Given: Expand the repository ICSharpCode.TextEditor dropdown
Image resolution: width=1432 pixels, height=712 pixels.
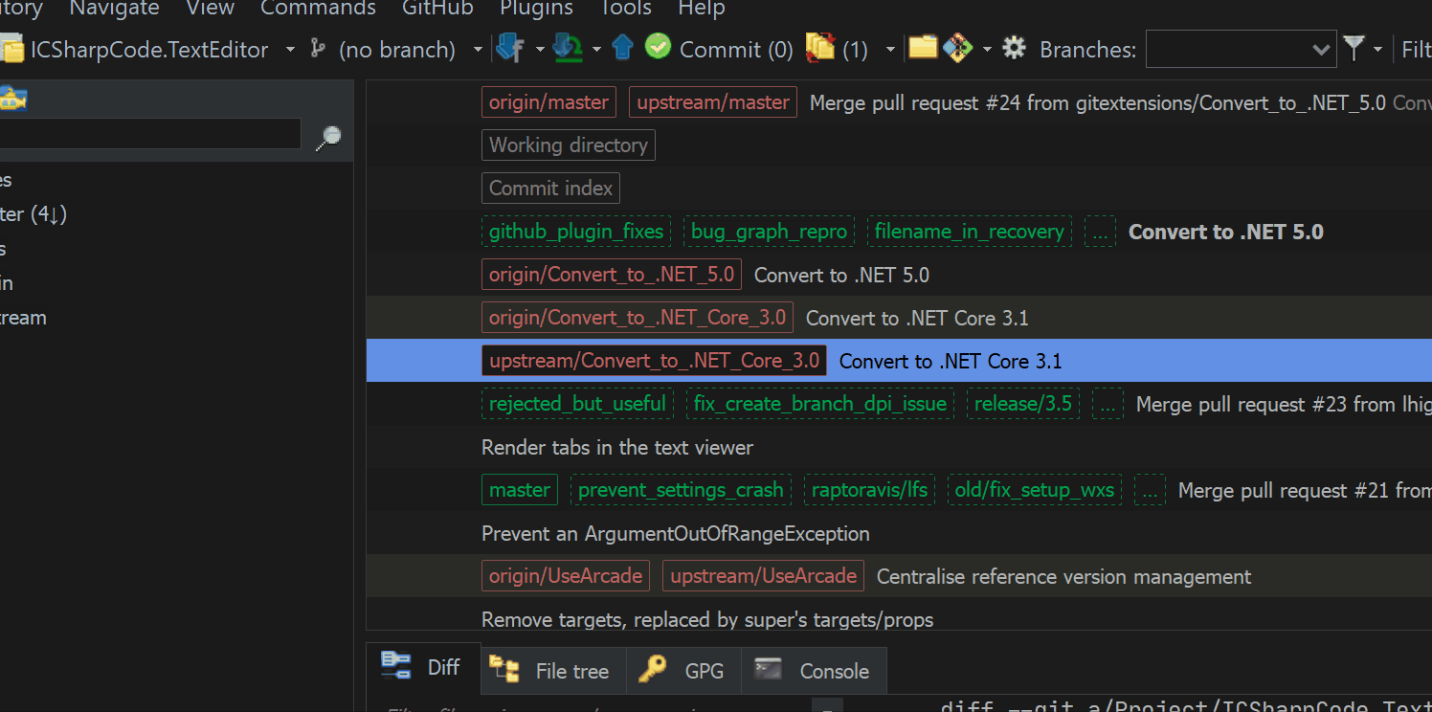Looking at the screenshot, I should (290, 49).
